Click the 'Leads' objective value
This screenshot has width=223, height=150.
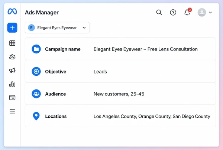point(100,72)
